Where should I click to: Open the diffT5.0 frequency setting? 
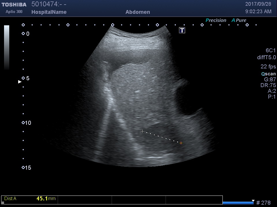coord(266,57)
